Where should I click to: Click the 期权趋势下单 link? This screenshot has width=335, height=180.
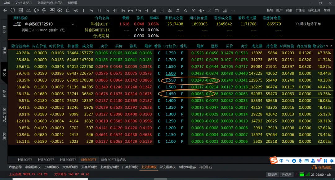[x=308, y=24]
